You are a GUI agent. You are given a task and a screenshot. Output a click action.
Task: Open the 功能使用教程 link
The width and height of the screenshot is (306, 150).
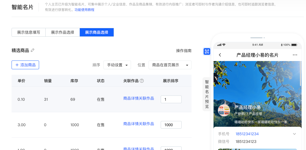point(84,10)
